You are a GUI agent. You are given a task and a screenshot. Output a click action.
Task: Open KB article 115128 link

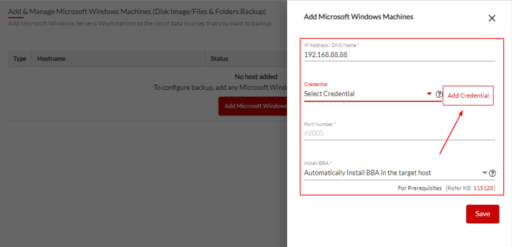pyautogui.click(x=483, y=188)
